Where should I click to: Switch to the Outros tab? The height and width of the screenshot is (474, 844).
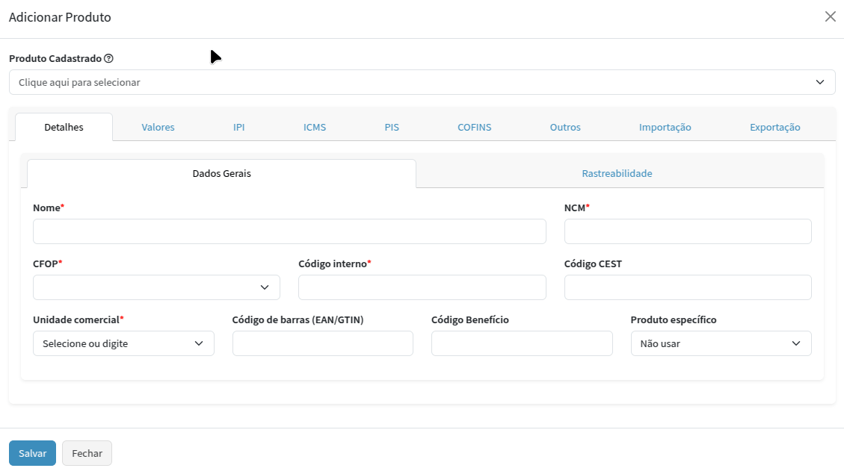click(x=565, y=127)
